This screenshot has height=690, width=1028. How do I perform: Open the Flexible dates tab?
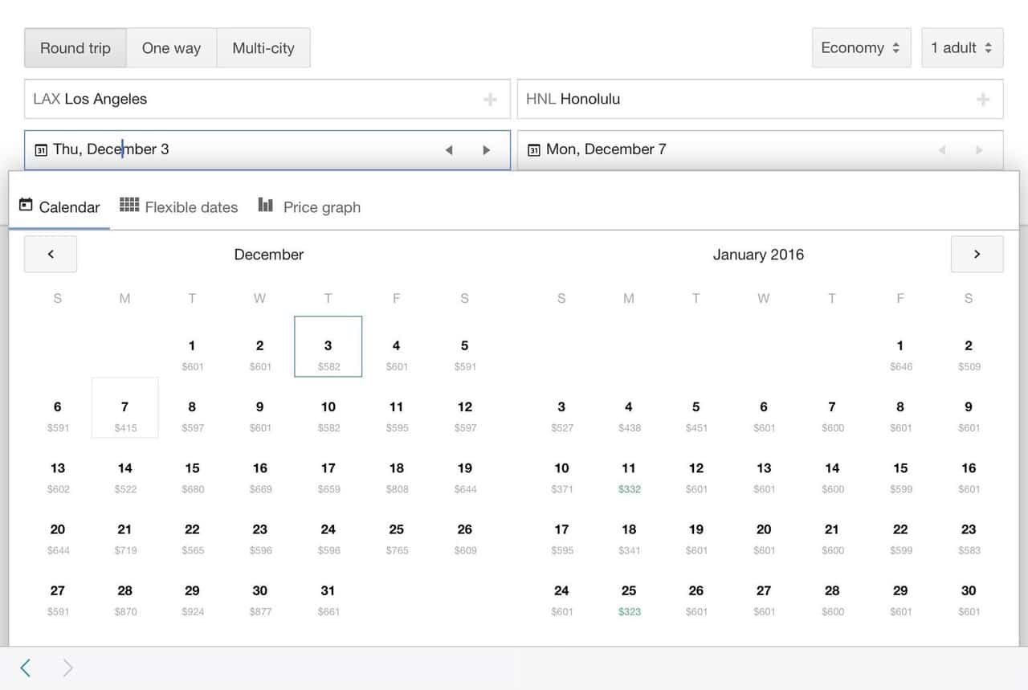tap(179, 206)
